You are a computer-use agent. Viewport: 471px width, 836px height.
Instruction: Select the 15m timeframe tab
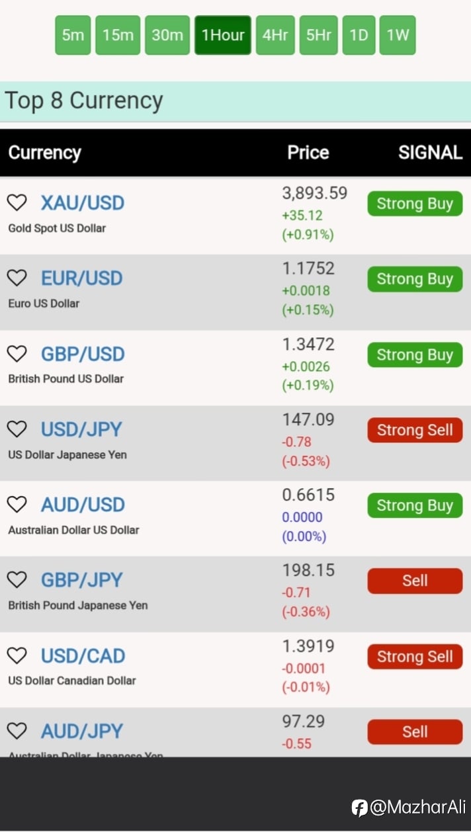point(118,35)
